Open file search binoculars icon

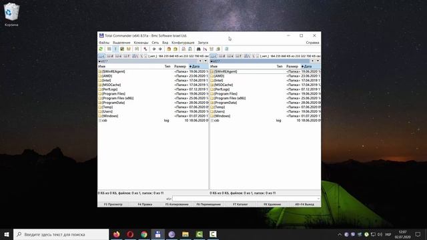click(x=199, y=49)
